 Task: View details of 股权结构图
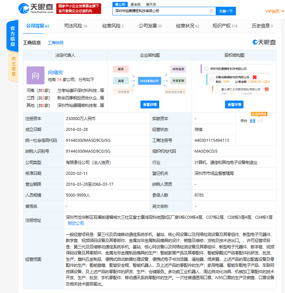pos(234,104)
